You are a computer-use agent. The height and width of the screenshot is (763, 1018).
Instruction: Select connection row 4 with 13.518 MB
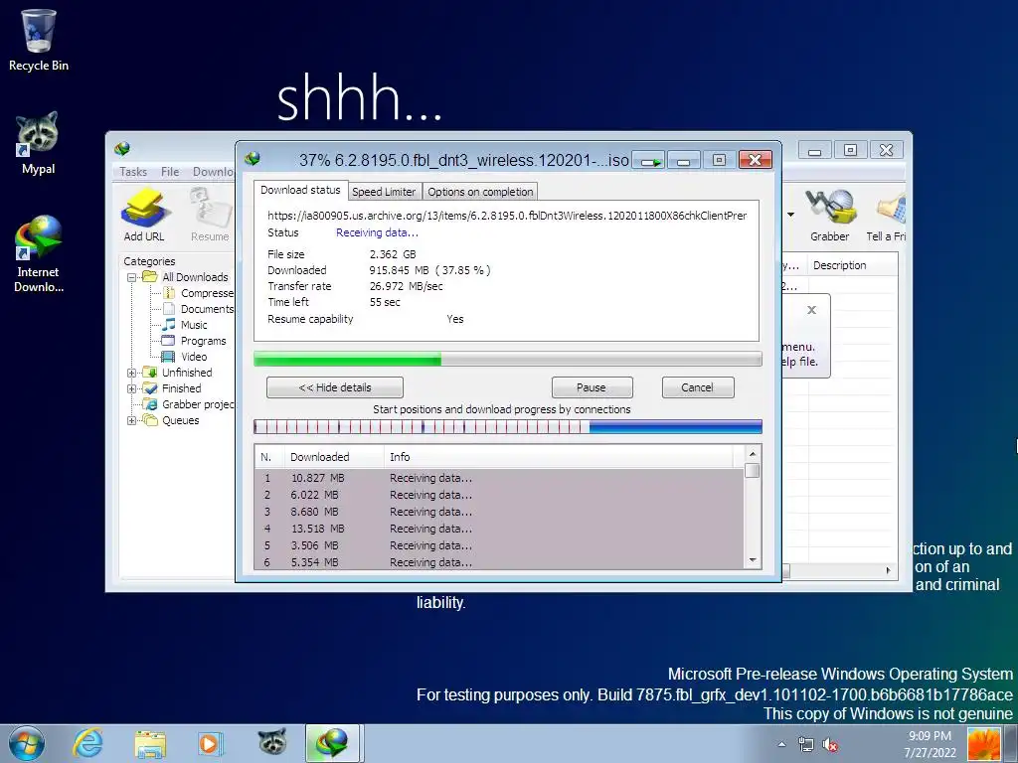tap(499, 529)
